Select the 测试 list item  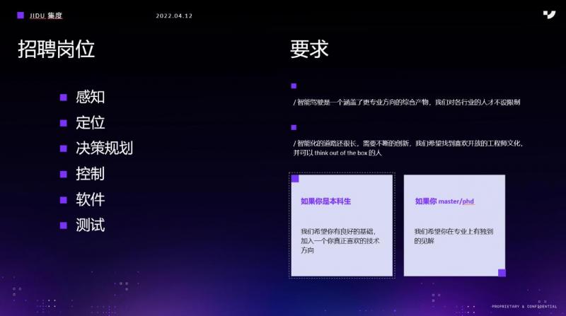point(91,225)
